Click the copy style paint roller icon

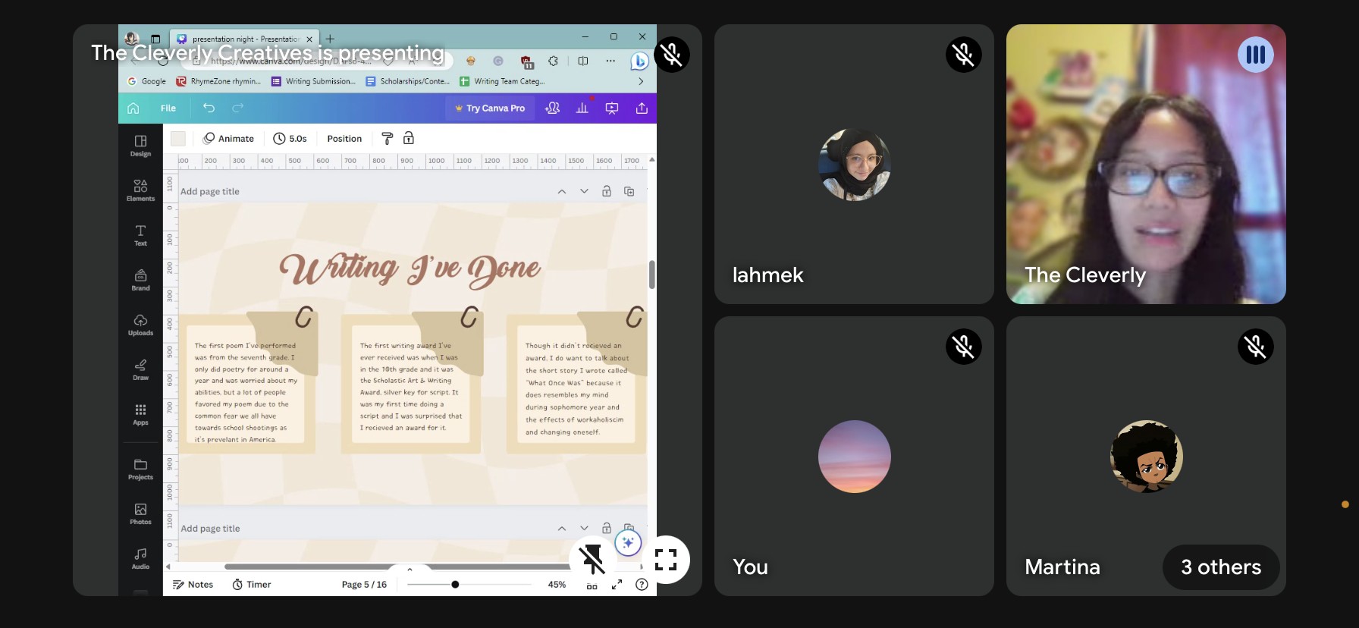pos(387,138)
